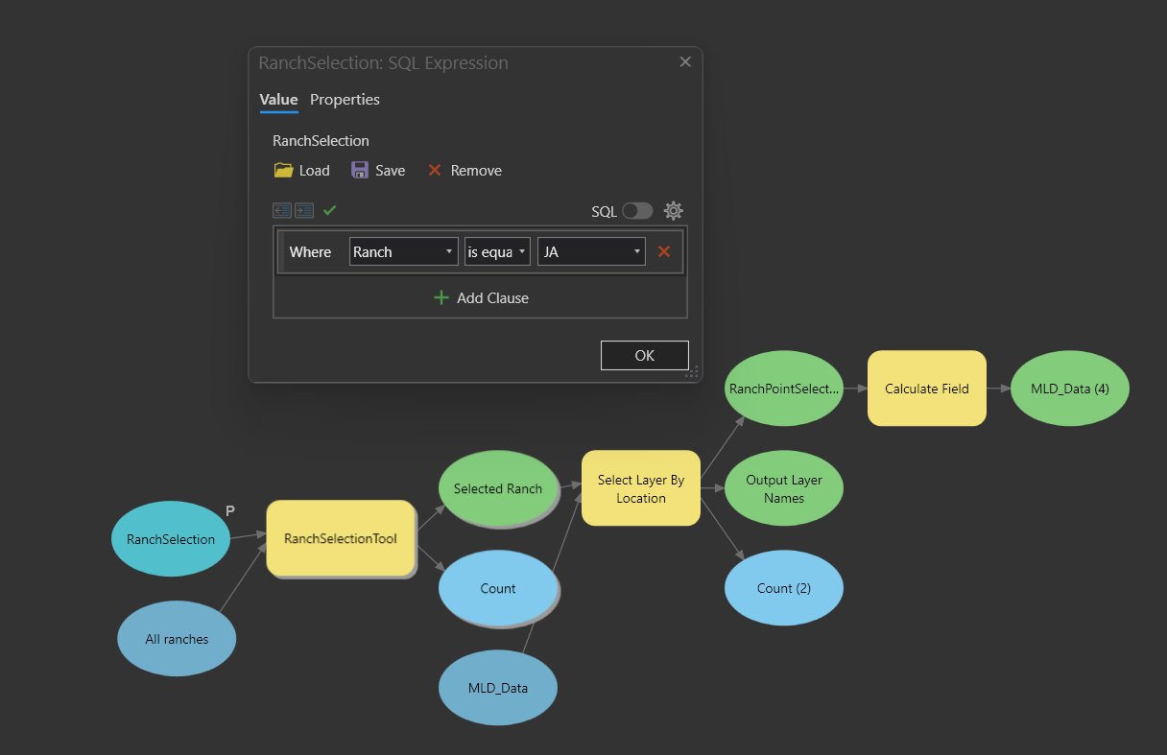Click the MLD_Data input node
Screen dimensions: 1167x755
tap(497, 687)
